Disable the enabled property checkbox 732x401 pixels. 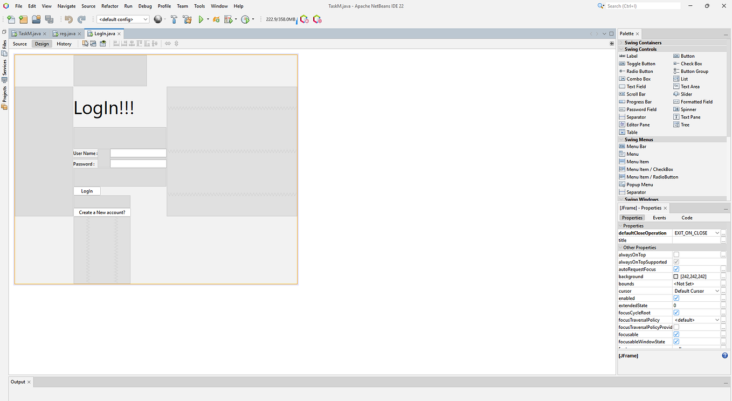click(676, 298)
